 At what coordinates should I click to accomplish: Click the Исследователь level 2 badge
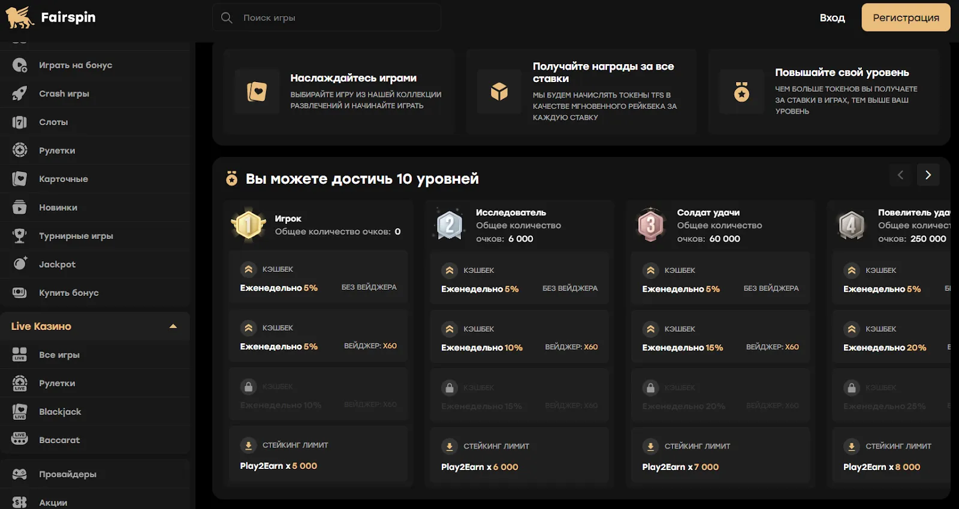[450, 225]
